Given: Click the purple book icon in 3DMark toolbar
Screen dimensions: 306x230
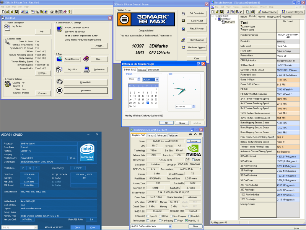Looking at the screenshot, I should 65,12.
